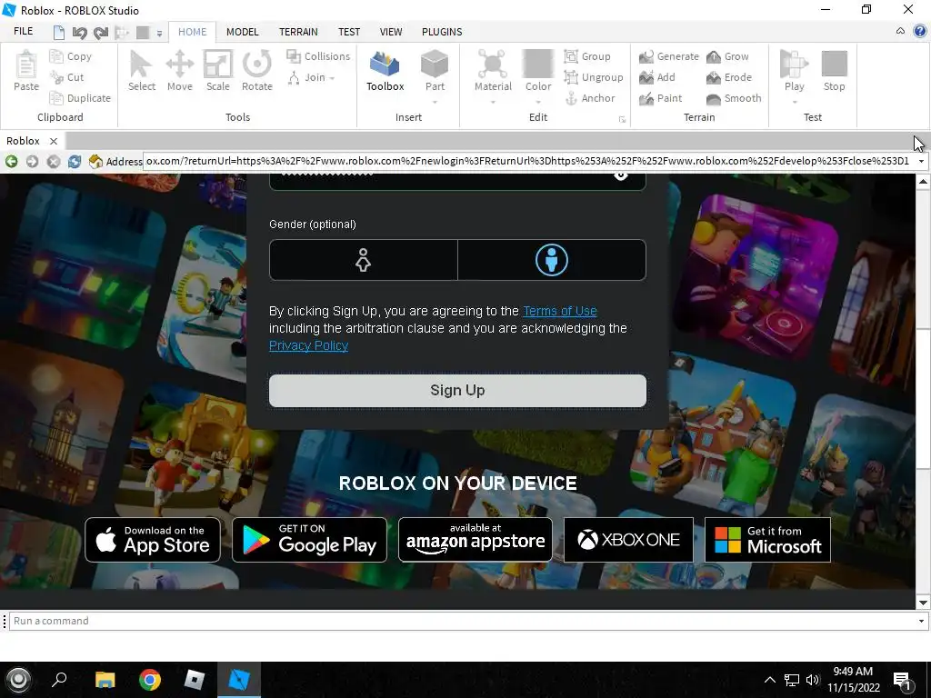Click the Stop test button
931x698 pixels.
coord(834,71)
